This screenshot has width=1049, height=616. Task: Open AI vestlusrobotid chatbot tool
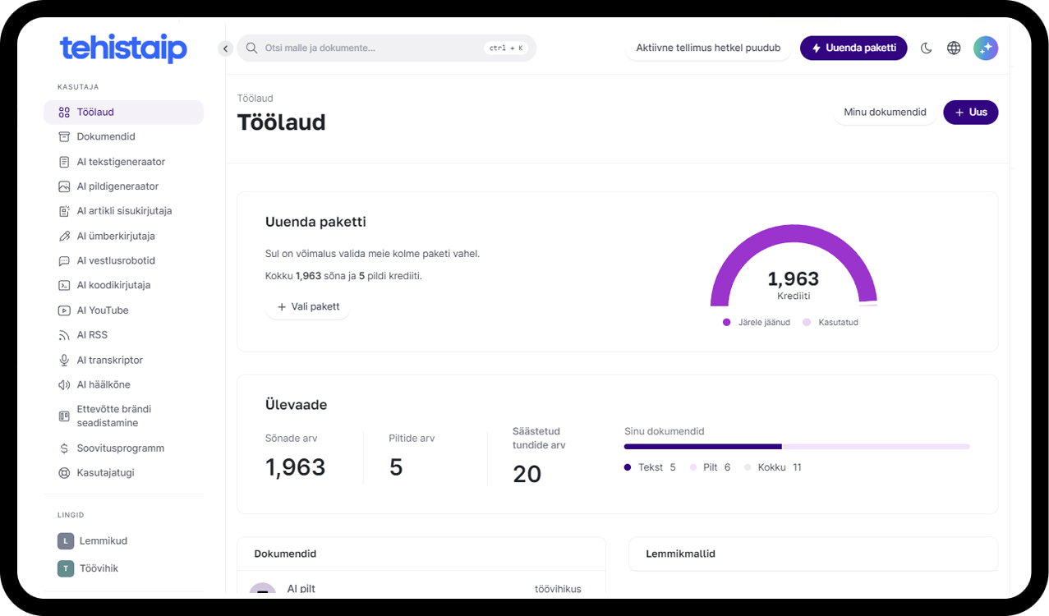pyautogui.click(x=117, y=260)
